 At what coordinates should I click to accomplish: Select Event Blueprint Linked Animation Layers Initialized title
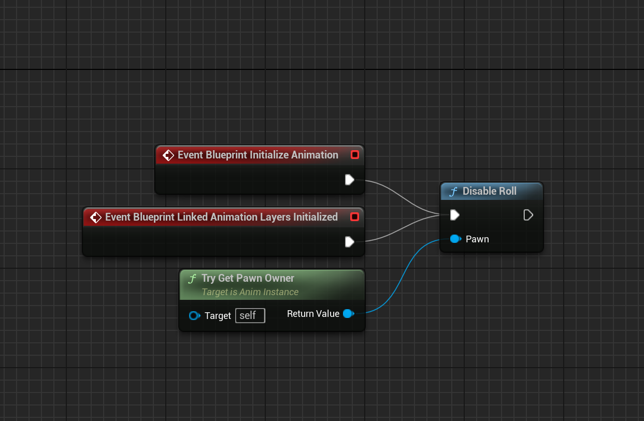221,217
